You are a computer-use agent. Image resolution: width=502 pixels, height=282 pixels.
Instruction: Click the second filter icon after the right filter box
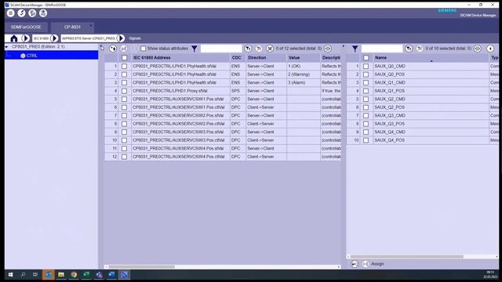tap(420, 49)
